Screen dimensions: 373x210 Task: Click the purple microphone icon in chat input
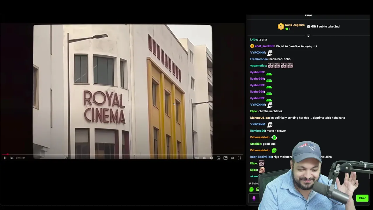(x=254, y=198)
